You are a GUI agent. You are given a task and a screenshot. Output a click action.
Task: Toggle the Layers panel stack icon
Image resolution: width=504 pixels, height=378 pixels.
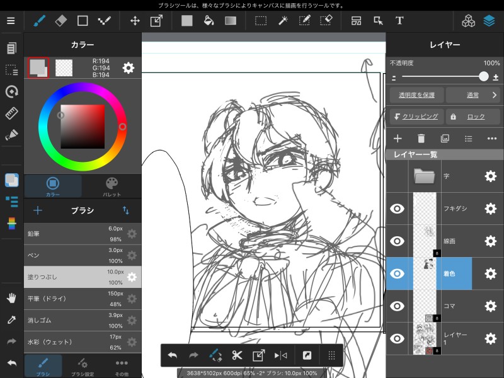[490, 21]
